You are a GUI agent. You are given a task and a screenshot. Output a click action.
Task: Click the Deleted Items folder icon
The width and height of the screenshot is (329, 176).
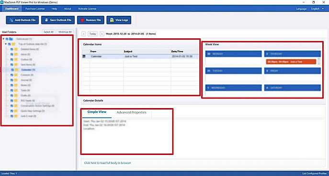(x=16, y=49)
